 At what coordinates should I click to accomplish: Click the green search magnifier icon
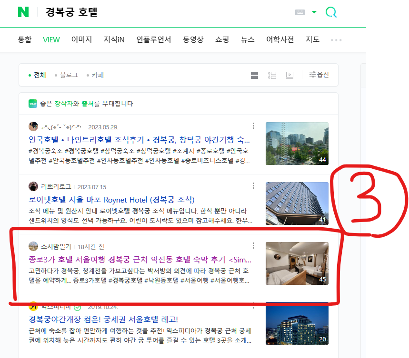331,12
